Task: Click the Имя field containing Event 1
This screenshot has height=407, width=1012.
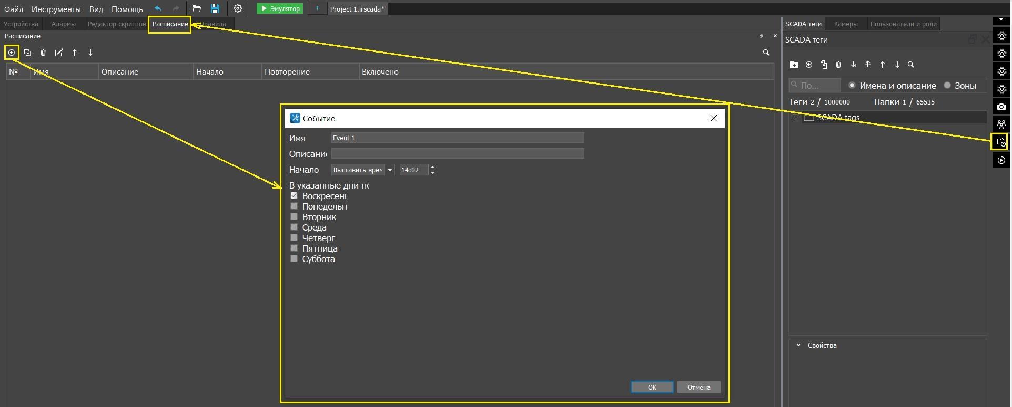Action: point(457,138)
